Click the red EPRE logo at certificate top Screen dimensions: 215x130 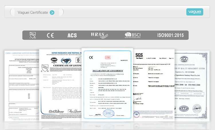pos(108,57)
